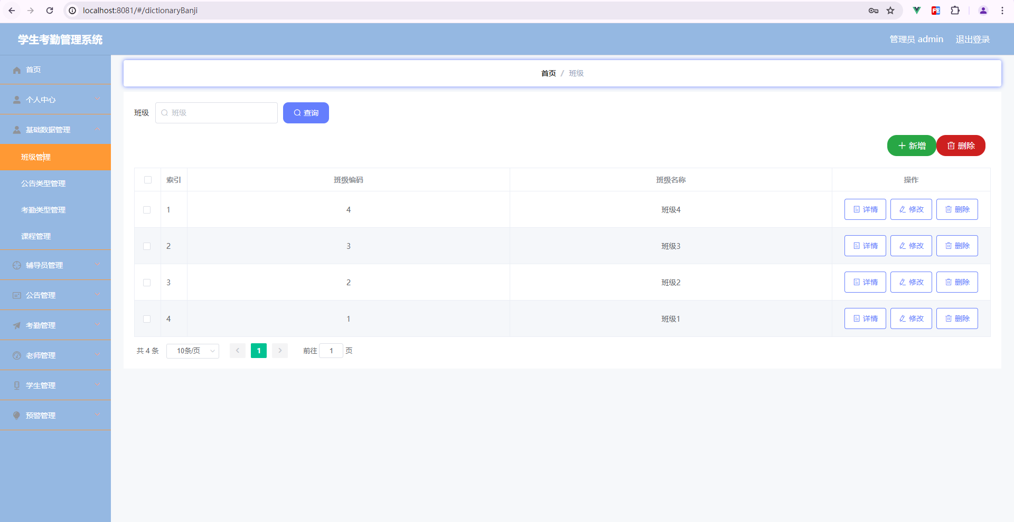Click the red FE extension icon
The height and width of the screenshot is (522, 1014).
coord(936,11)
